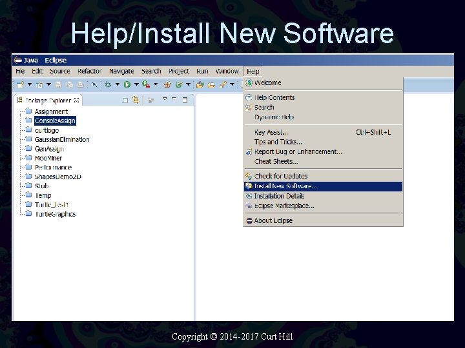Choose Cheat Sheets... entry
This screenshot has width=465, height=348.
click(x=323, y=162)
